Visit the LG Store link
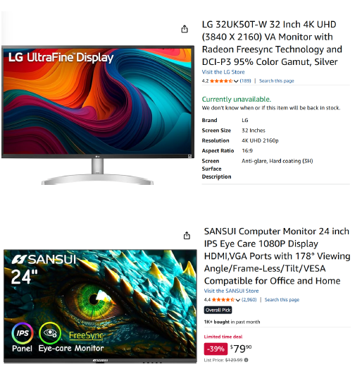Viewport: 362px width, 379px height. click(223, 72)
